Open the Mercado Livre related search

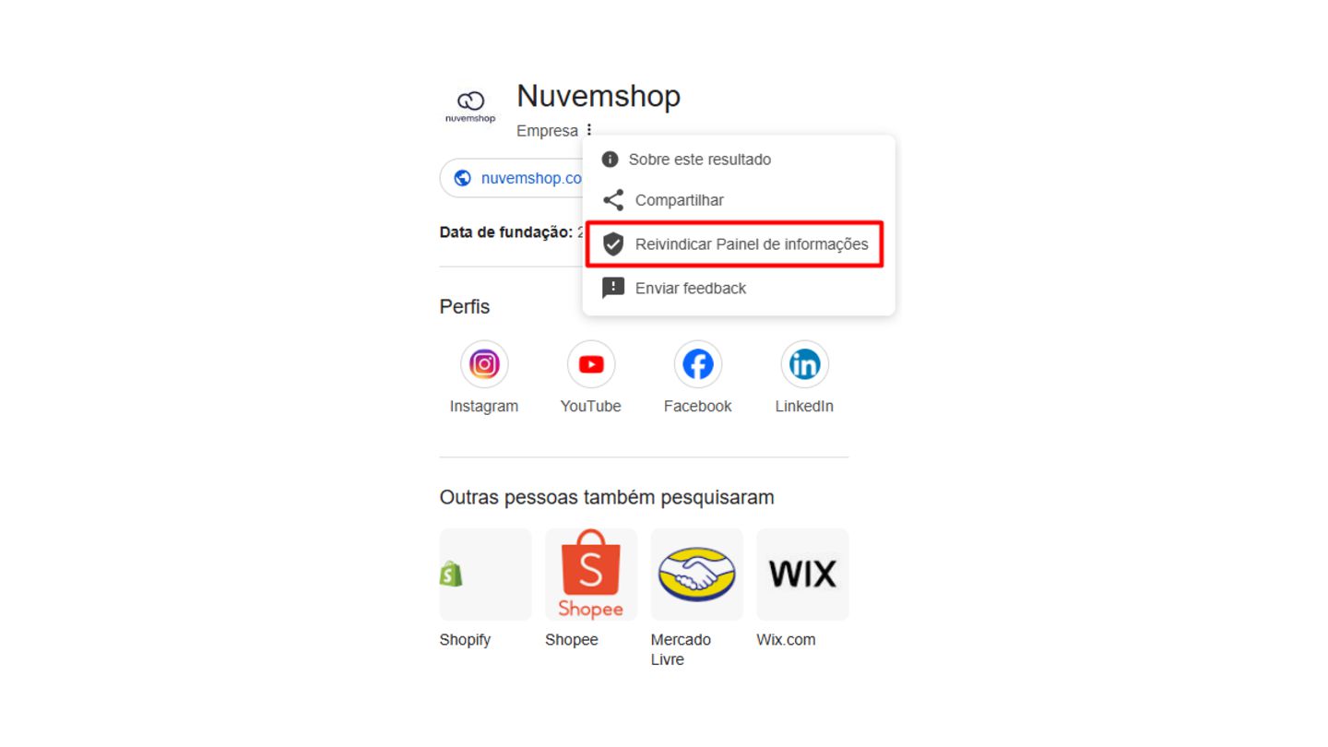tap(697, 575)
